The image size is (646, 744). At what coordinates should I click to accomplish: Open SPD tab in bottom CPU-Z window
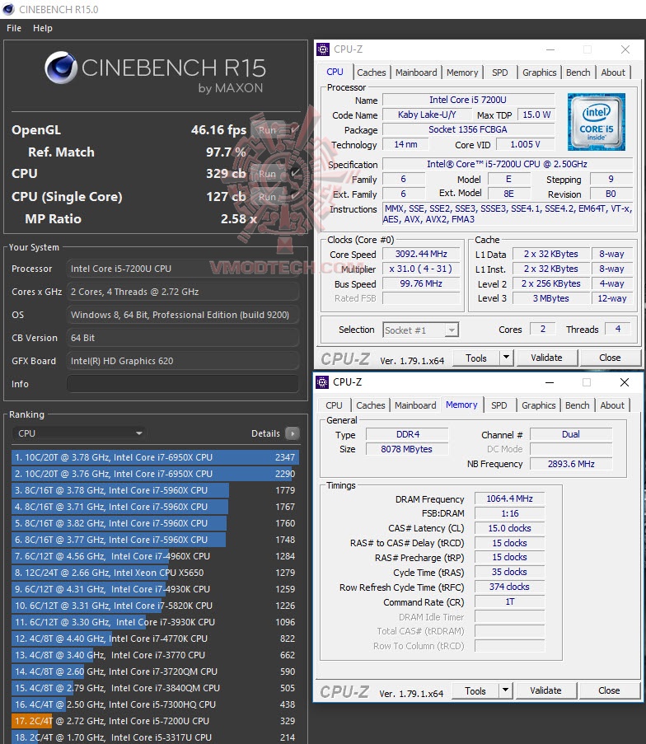pyautogui.click(x=499, y=405)
